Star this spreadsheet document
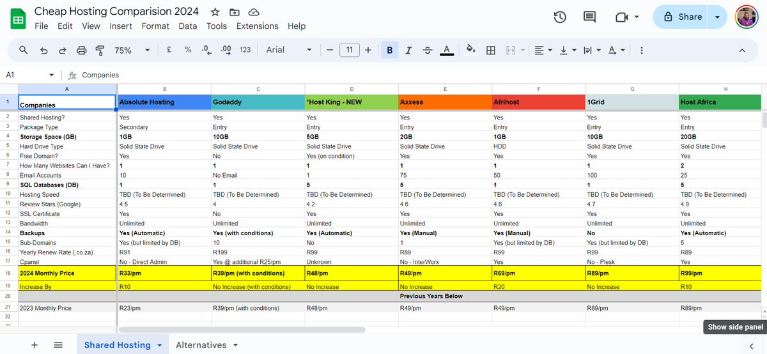 (215, 12)
